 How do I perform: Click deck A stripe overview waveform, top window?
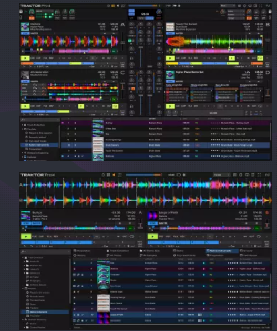[x=67, y=51]
